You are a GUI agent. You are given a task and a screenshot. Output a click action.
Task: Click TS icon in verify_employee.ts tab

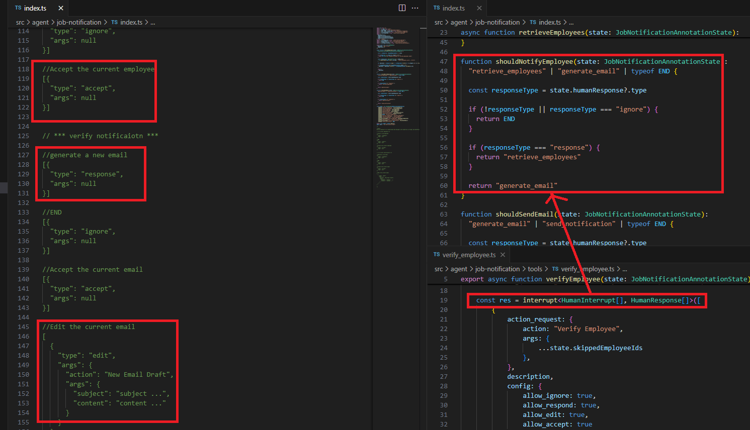tap(437, 255)
